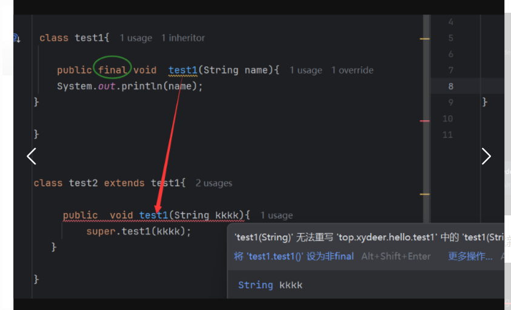The height and width of the screenshot is (310, 511).
Task: Click 'String kkkk' in the tooltip
Action: (270, 285)
